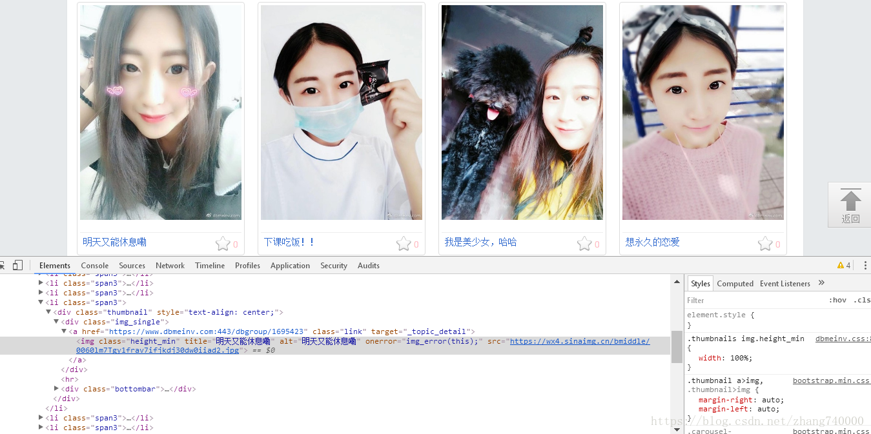Click the .thumbnails img.height_min selector
Screen dimensions: 871x434
(746, 339)
